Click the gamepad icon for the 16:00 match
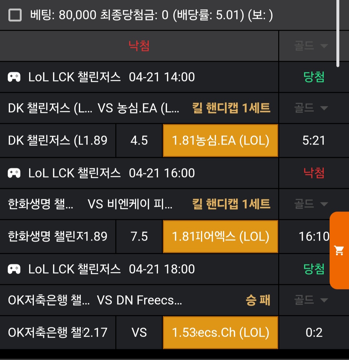 (x=14, y=173)
